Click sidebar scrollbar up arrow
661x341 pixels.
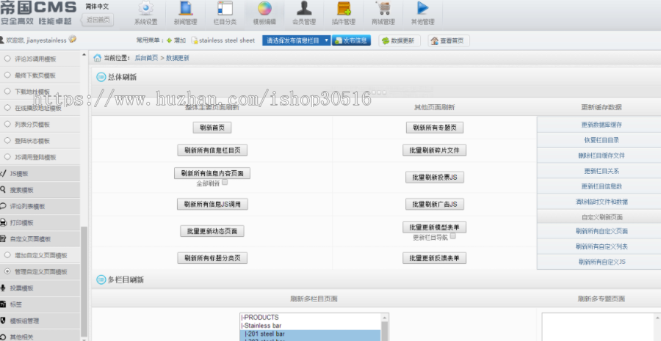[84, 55]
